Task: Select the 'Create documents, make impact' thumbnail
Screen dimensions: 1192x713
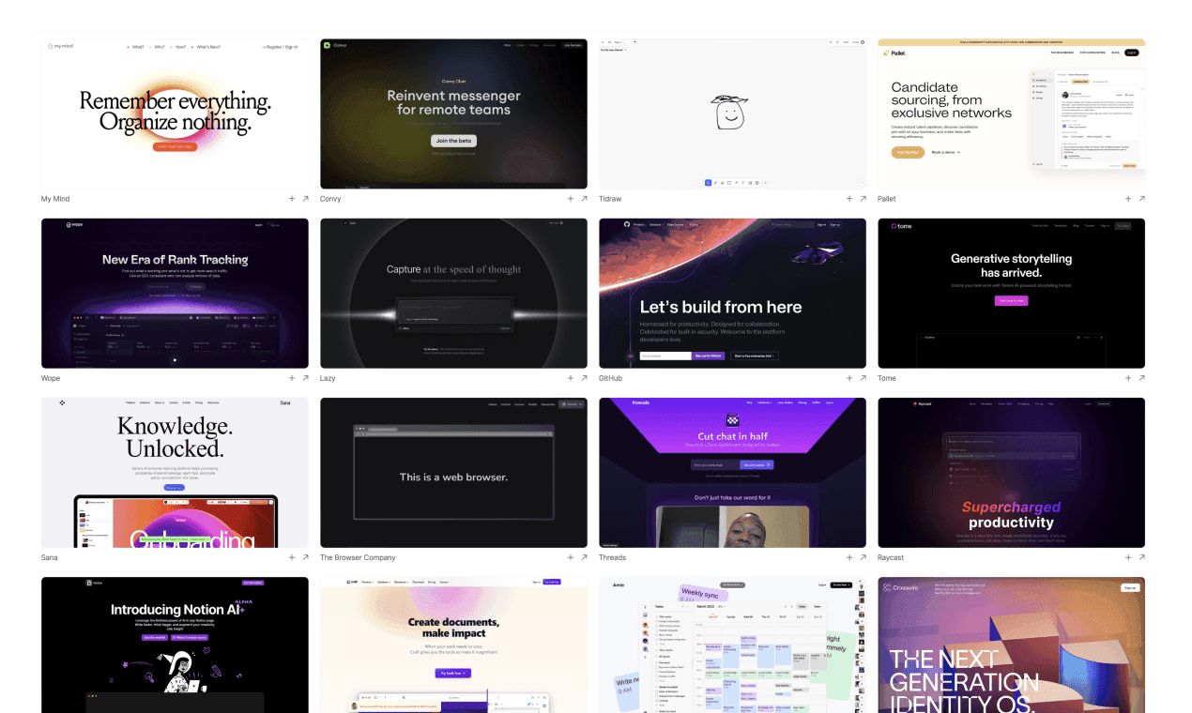Action: (453, 645)
